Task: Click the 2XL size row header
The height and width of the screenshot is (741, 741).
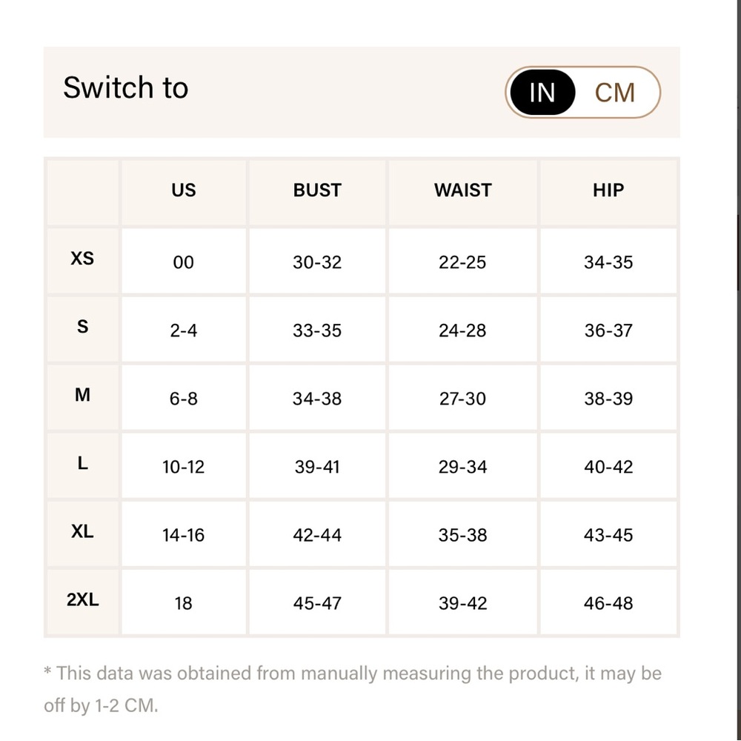Action: (x=82, y=602)
